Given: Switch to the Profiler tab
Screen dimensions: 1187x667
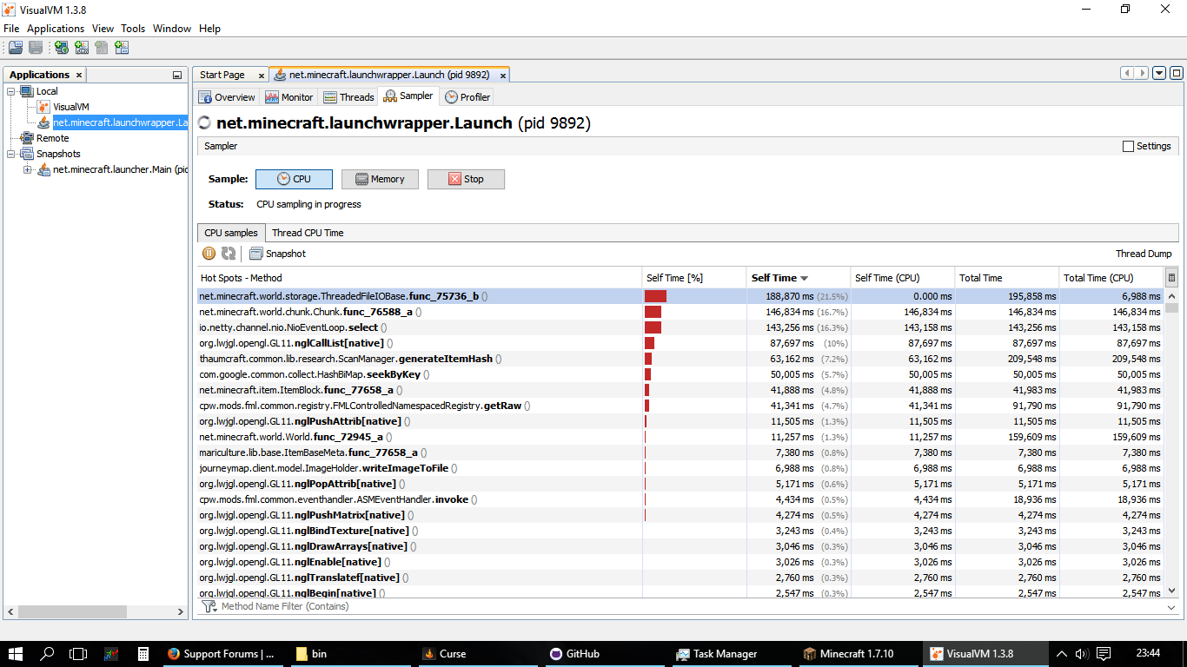Looking at the screenshot, I should (467, 97).
